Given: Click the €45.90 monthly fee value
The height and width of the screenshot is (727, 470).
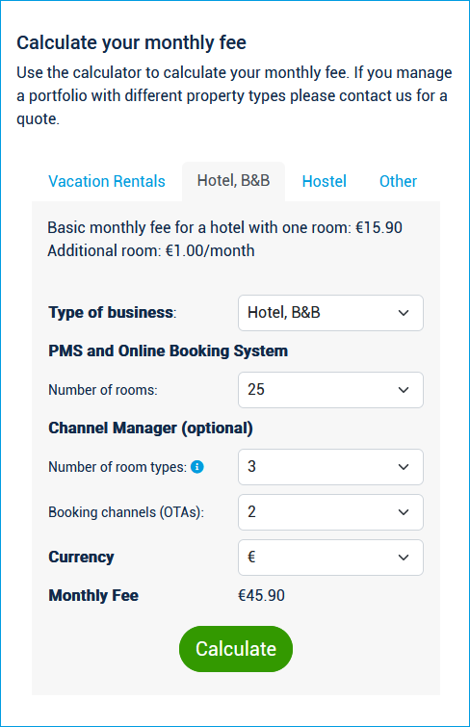Looking at the screenshot, I should [x=261, y=595].
